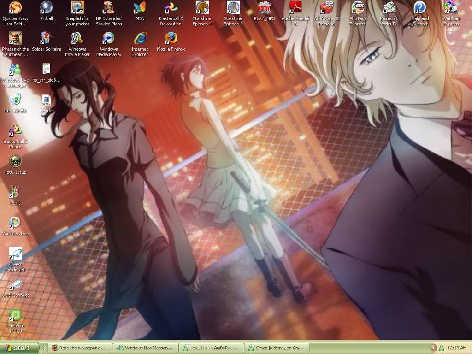Open HP Extended Service Plans icon
The width and height of the screenshot is (472, 354).
(x=109, y=13)
